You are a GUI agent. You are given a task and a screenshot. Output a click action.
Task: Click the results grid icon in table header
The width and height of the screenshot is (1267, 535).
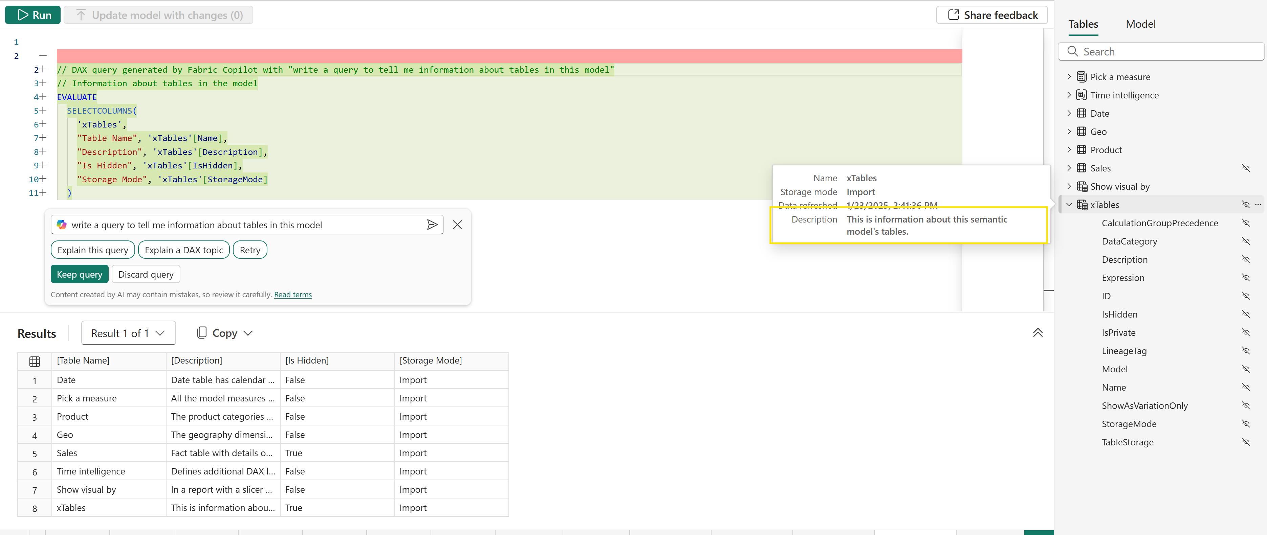click(35, 361)
